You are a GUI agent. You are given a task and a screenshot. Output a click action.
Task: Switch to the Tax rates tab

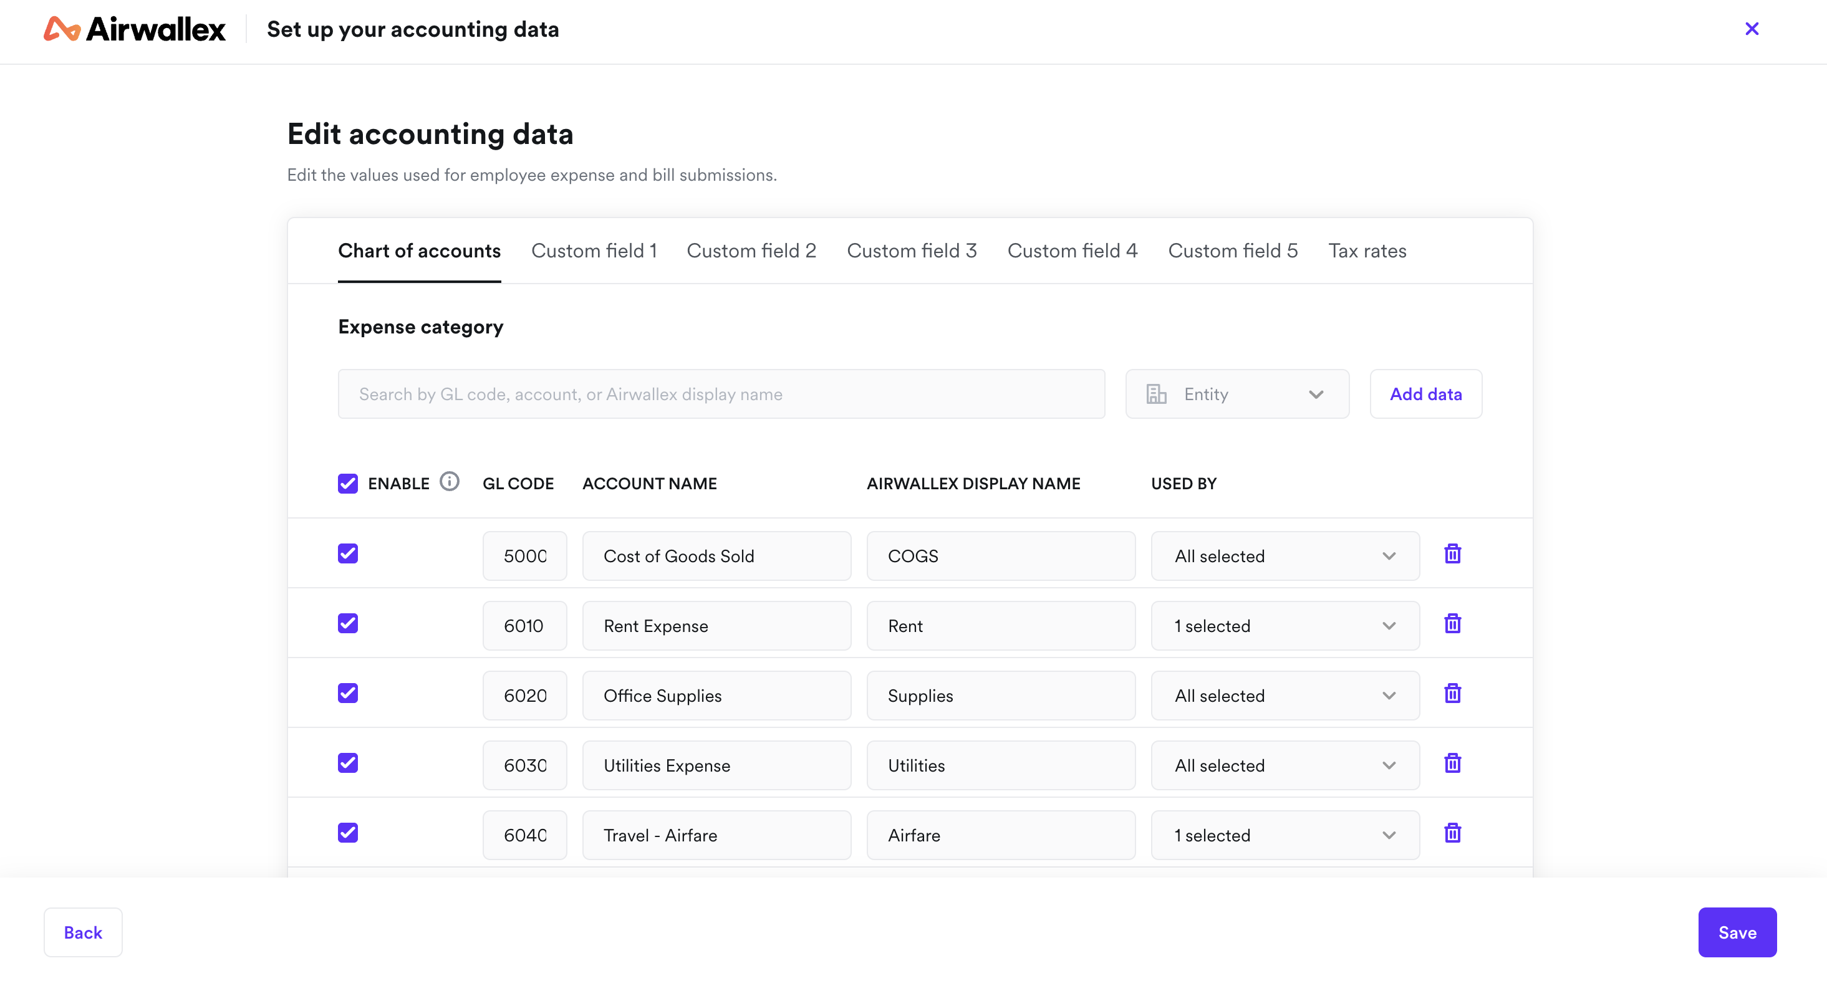pos(1367,250)
